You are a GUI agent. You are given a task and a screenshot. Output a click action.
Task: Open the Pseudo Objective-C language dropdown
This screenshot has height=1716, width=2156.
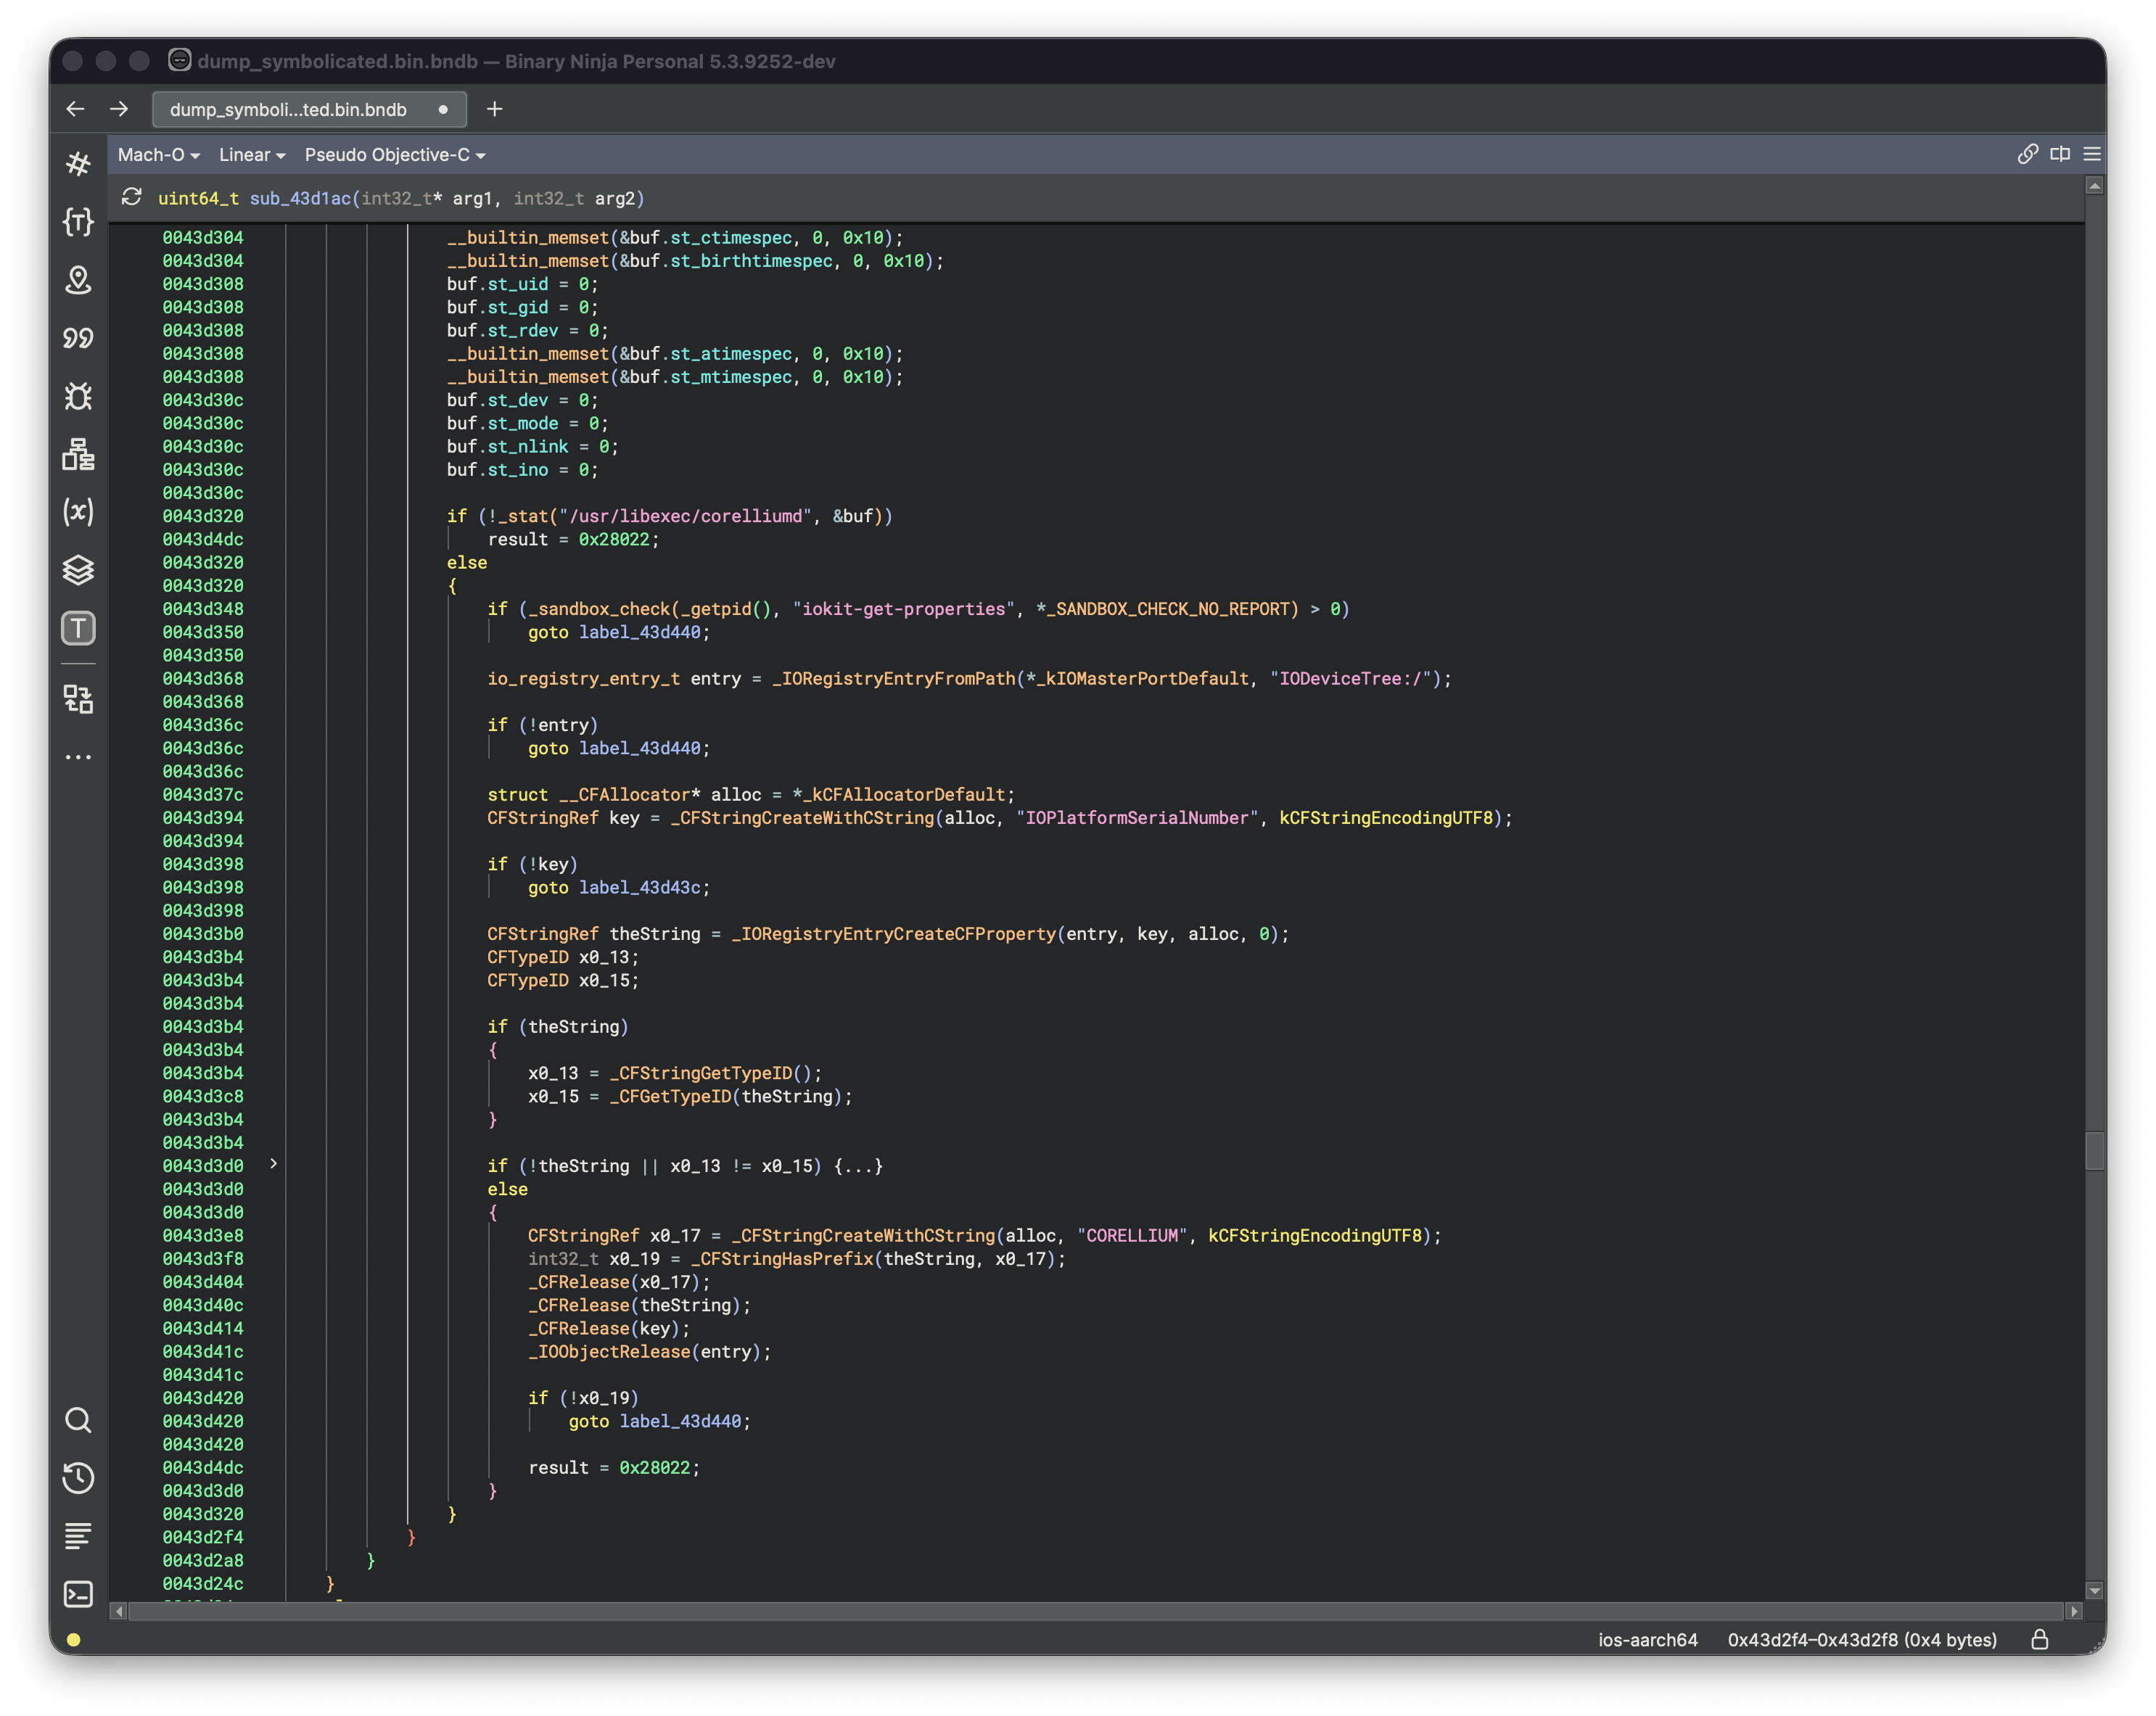(x=395, y=155)
